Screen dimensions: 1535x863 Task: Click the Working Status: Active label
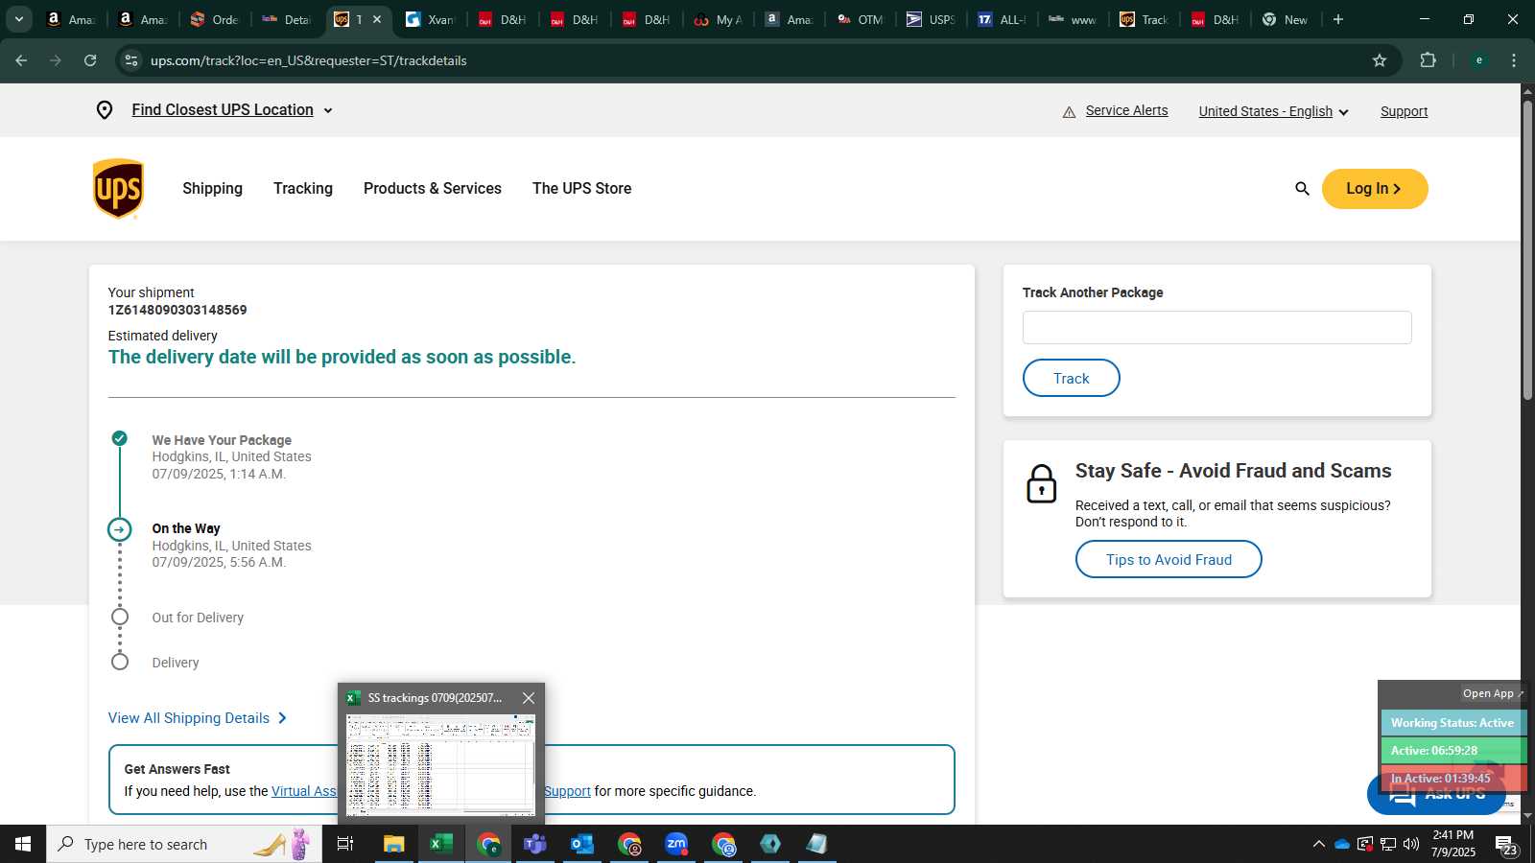click(1452, 723)
